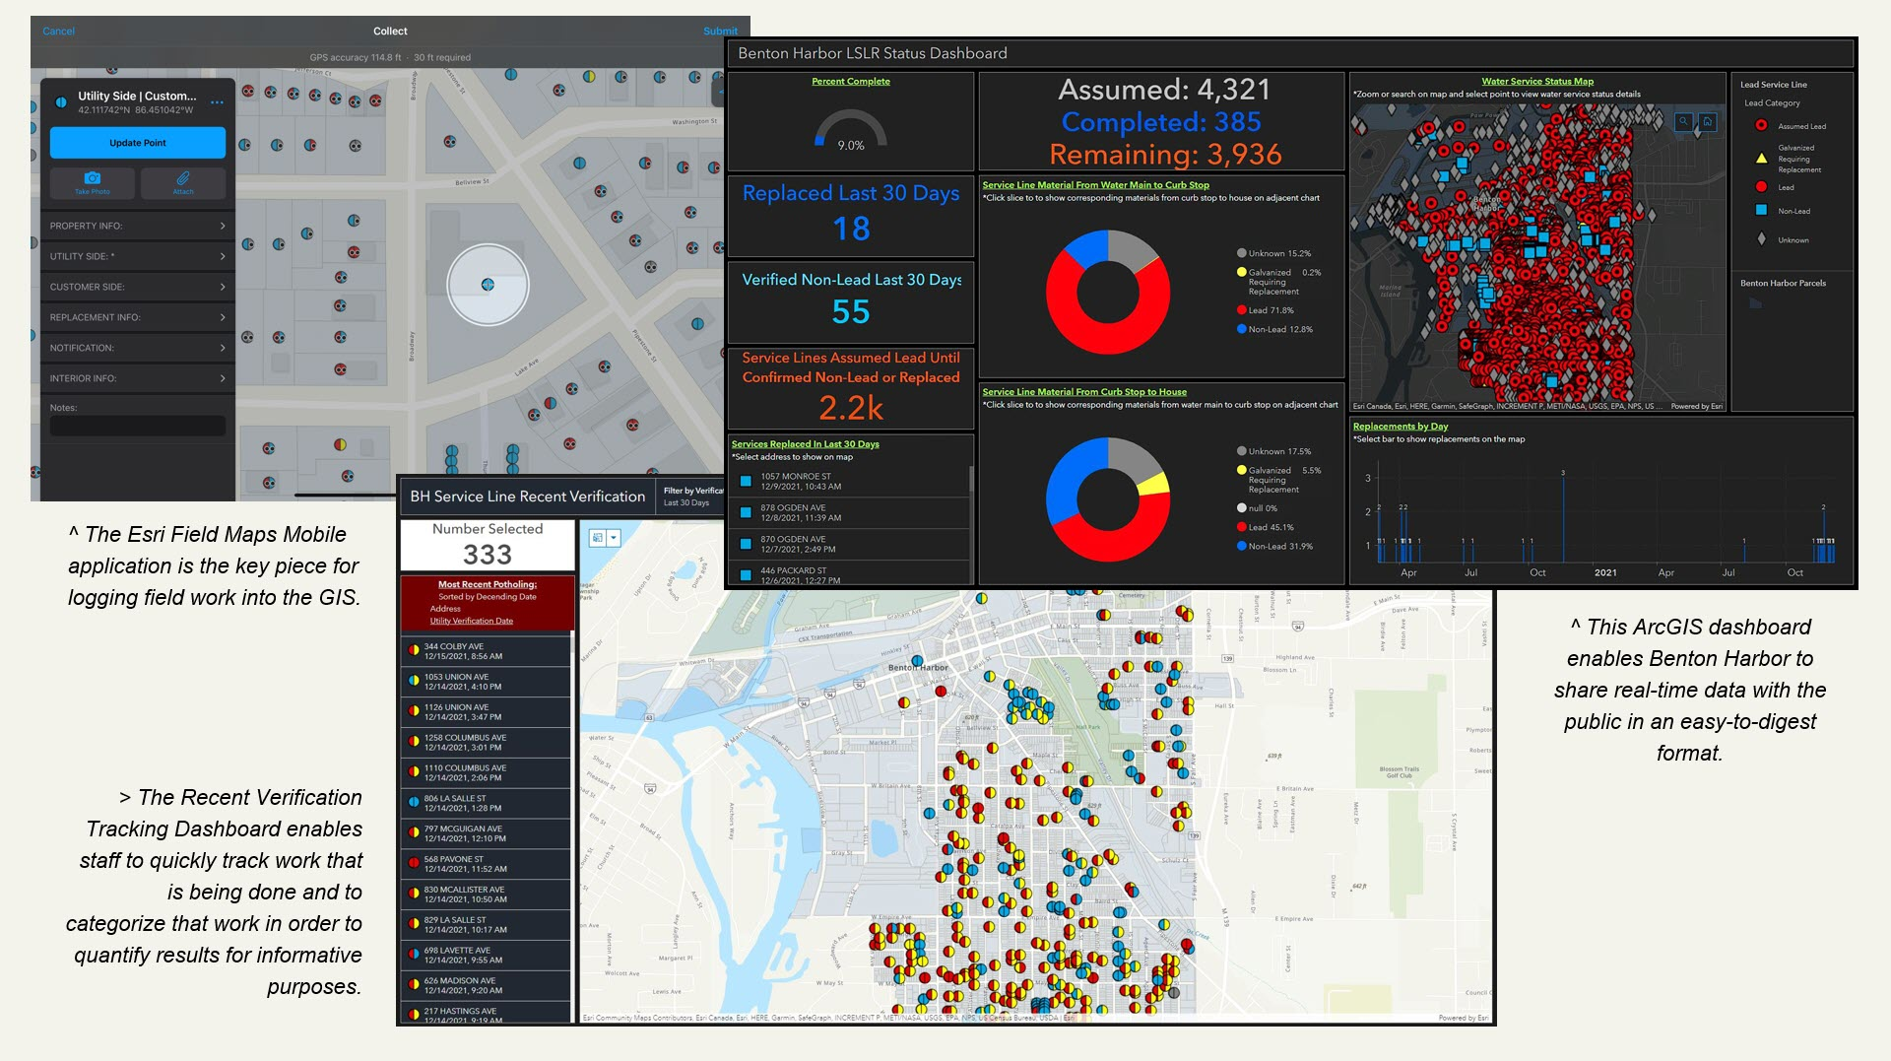Select the Take Photo camera icon
The height and width of the screenshot is (1061, 1891).
tap(92, 177)
